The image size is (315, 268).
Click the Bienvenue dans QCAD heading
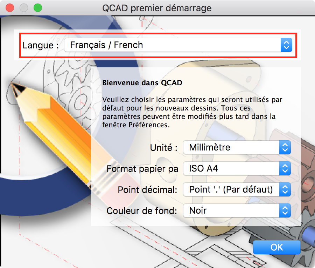click(142, 83)
